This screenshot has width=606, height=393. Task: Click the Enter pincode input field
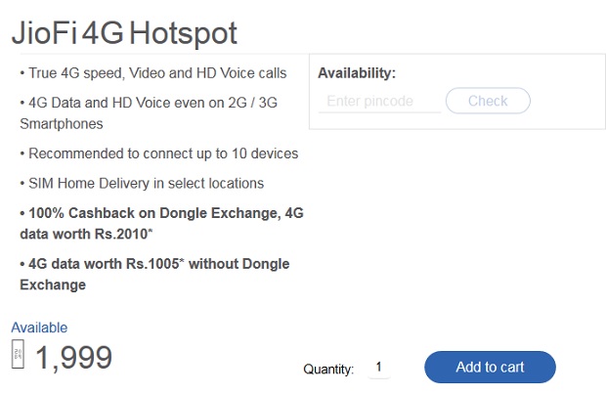point(379,102)
